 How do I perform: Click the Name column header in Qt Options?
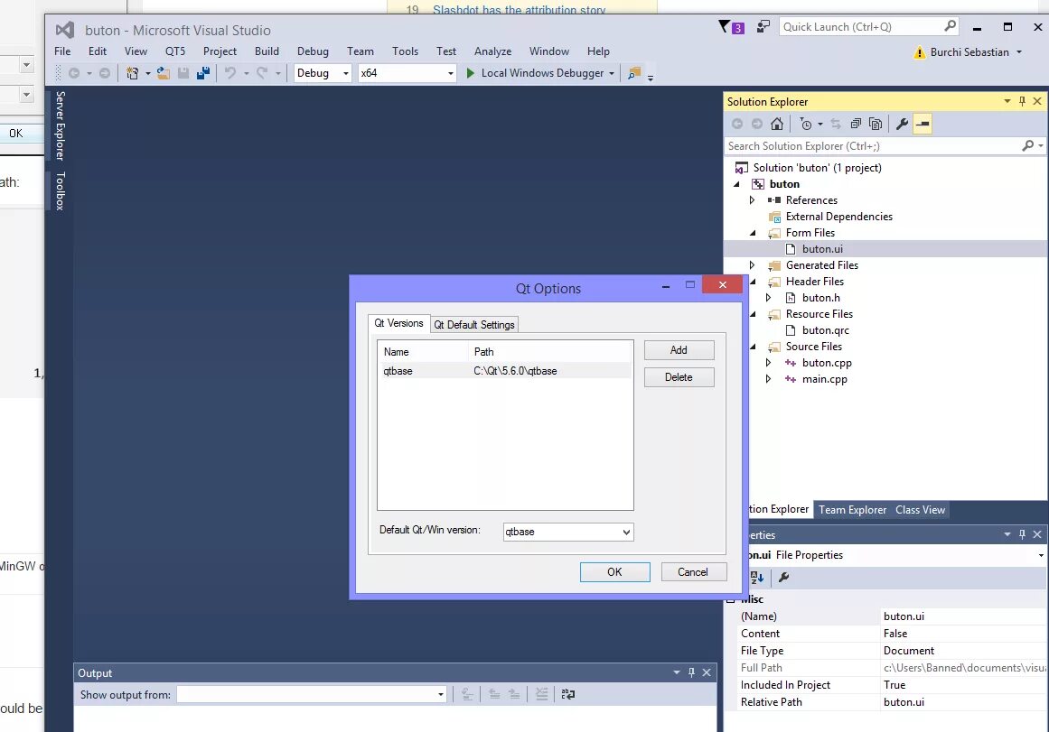pyautogui.click(x=424, y=352)
